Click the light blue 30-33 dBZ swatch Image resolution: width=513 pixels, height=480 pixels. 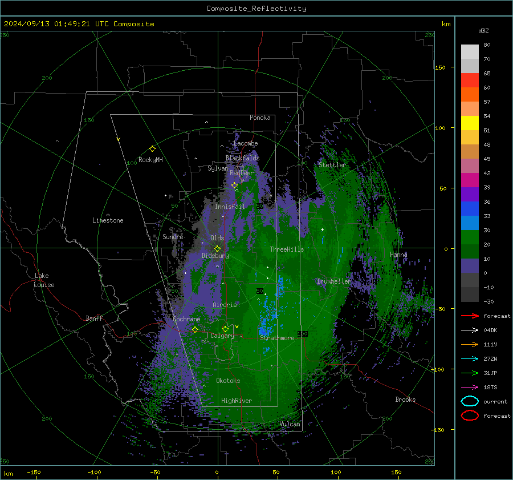tap(470, 223)
